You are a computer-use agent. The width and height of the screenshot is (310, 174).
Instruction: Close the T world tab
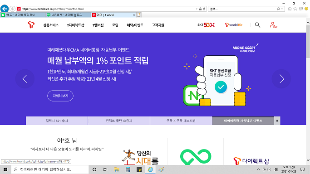click(134, 15)
